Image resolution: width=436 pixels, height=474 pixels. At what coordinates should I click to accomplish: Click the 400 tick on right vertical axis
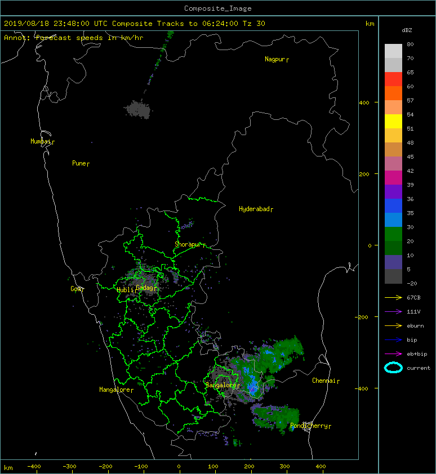(364, 102)
